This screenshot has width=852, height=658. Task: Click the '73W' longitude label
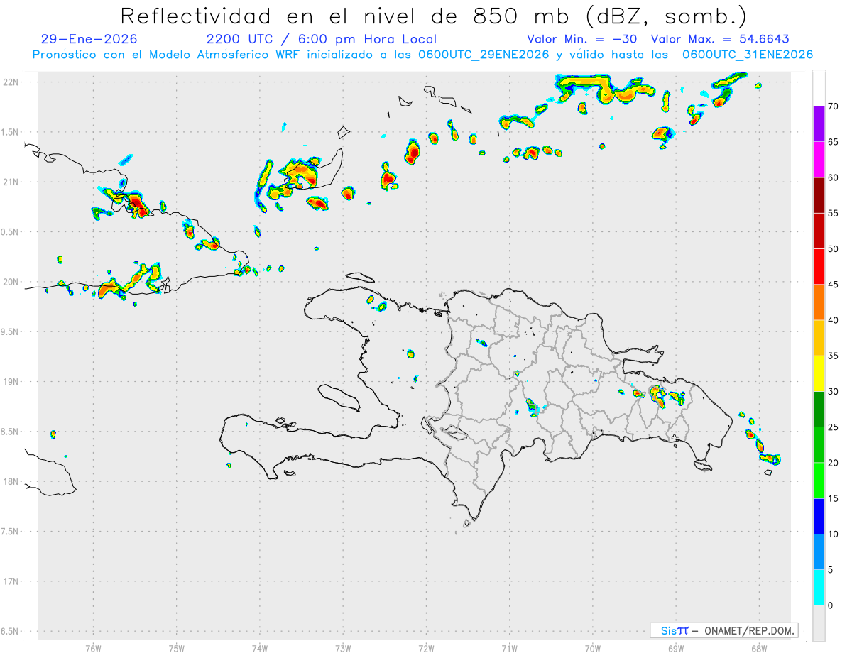343,649
